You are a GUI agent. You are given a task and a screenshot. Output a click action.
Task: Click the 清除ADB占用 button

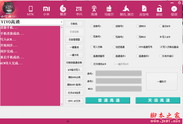click(74, 77)
